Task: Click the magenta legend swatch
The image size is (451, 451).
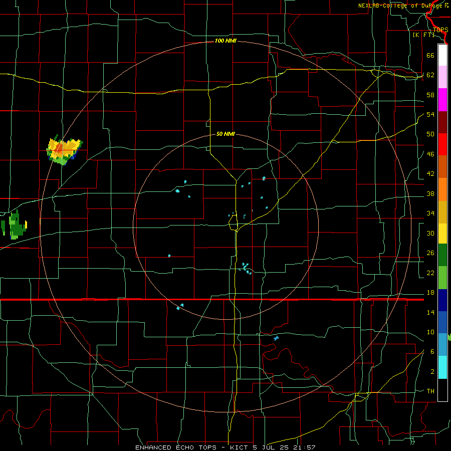Action: [x=442, y=100]
